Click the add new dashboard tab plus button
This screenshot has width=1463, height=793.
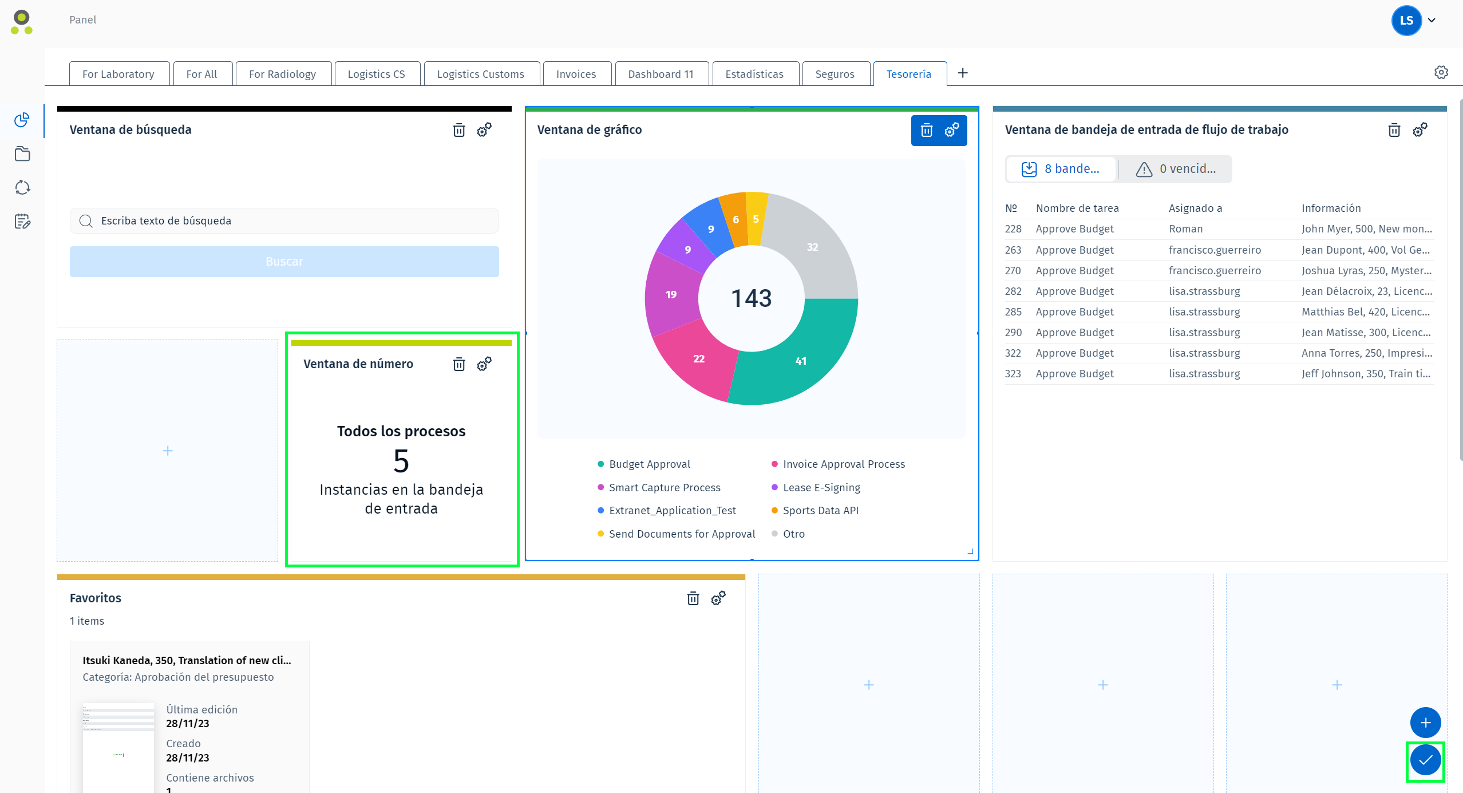[962, 73]
